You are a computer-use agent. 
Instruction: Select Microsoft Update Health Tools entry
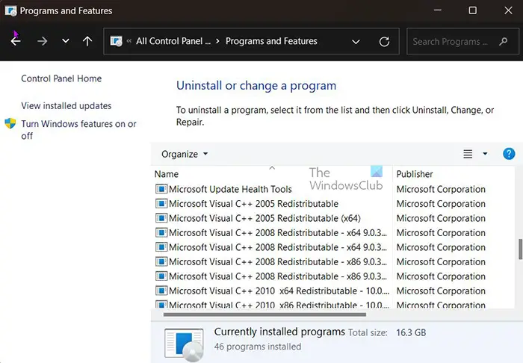[230, 189]
